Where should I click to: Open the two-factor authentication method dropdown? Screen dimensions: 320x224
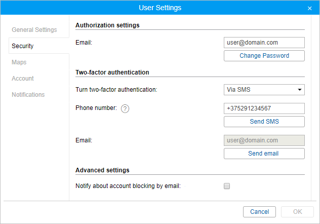pyautogui.click(x=264, y=90)
